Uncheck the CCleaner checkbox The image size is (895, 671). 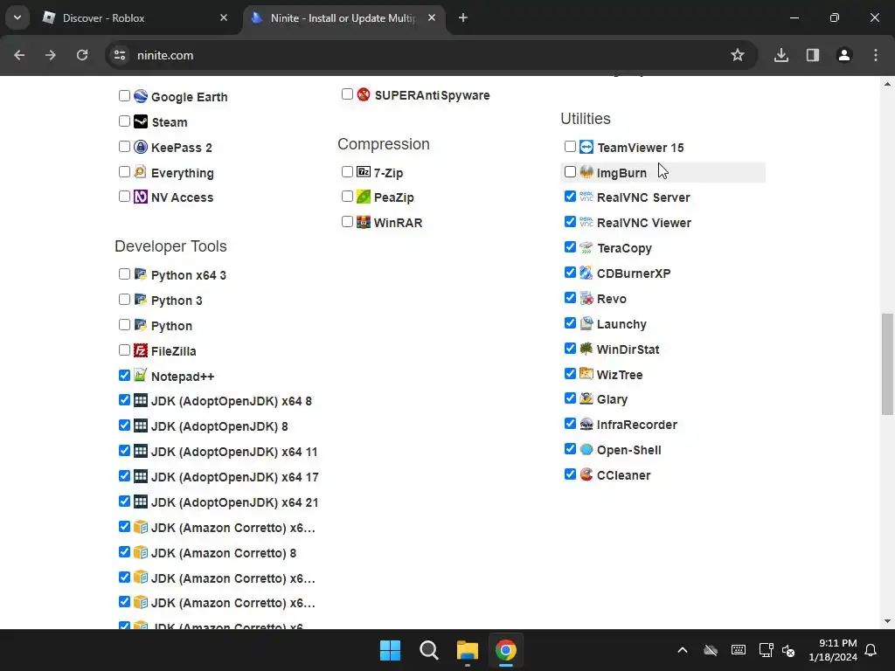(x=570, y=474)
